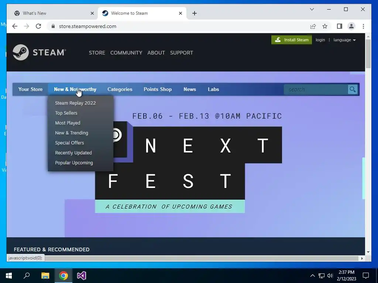378x283 pixels.
Task: Share this page via the share icon
Action: click(313, 26)
